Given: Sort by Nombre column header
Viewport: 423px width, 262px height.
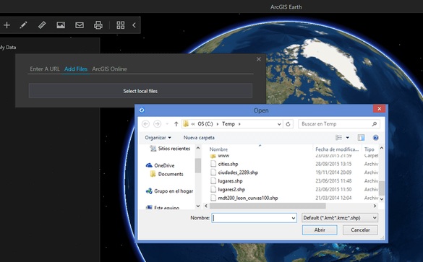Looking at the screenshot, I should tap(218, 149).
